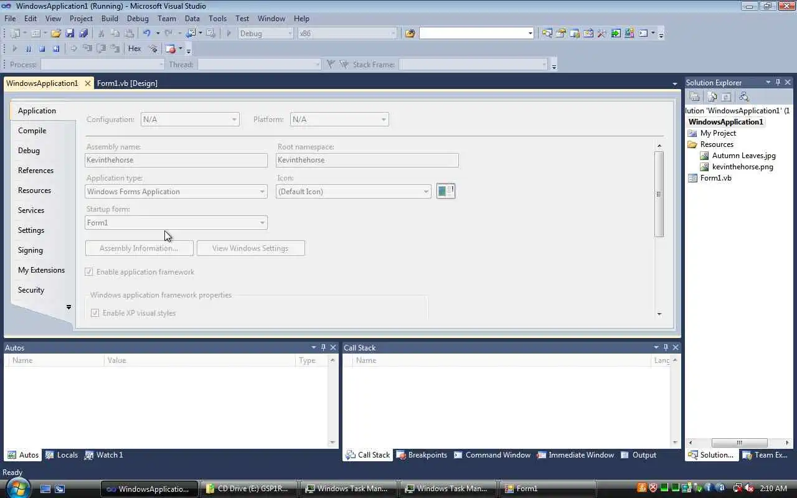This screenshot has height=498, width=797.
Task: Open Solution Explorer via toolbar icon
Action: (547, 33)
